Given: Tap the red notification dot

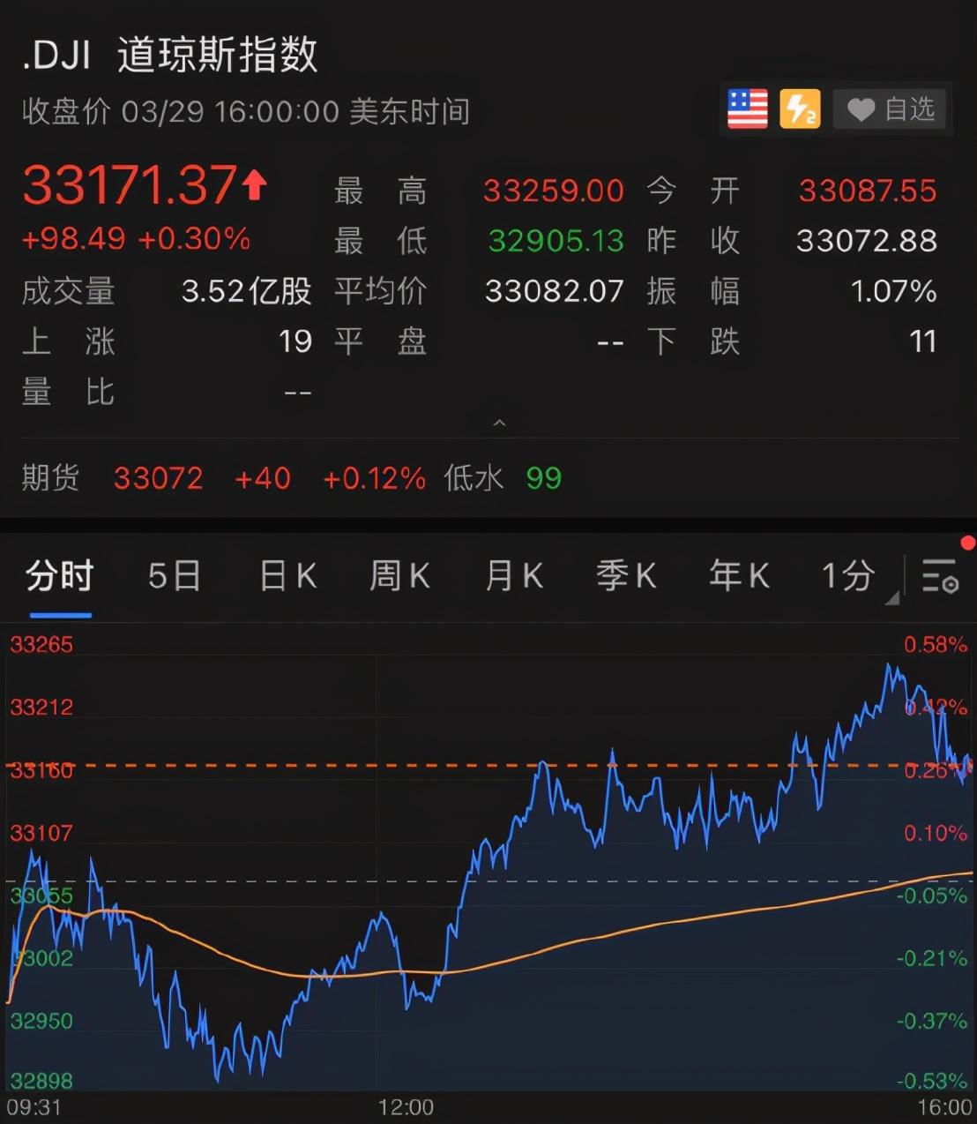Looking at the screenshot, I should [970, 543].
